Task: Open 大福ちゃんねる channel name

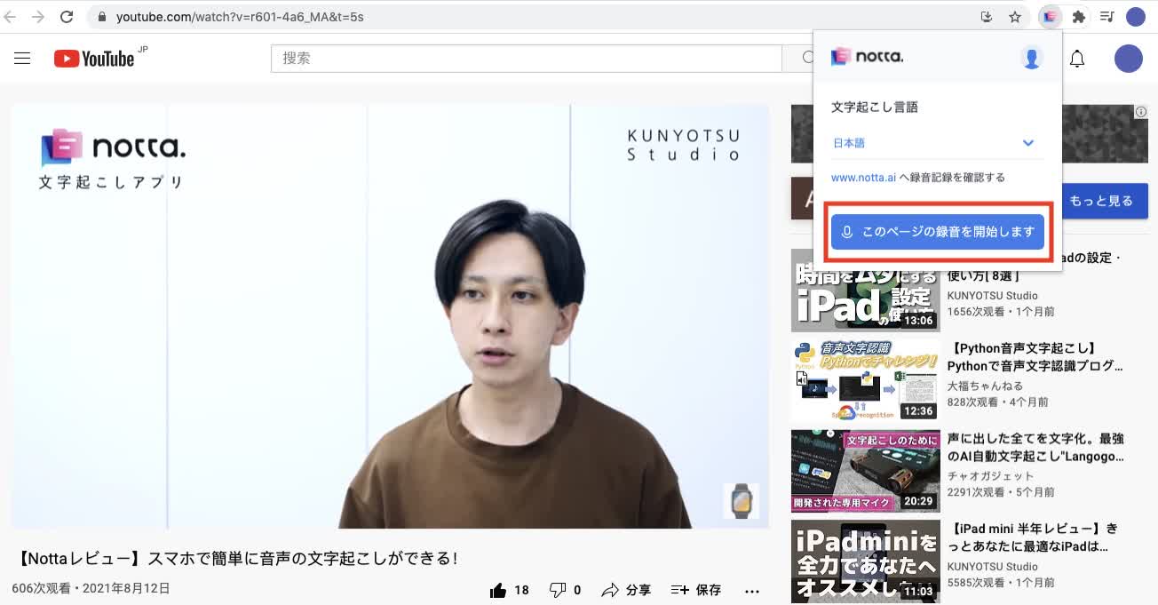Action: [x=985, y=386]
